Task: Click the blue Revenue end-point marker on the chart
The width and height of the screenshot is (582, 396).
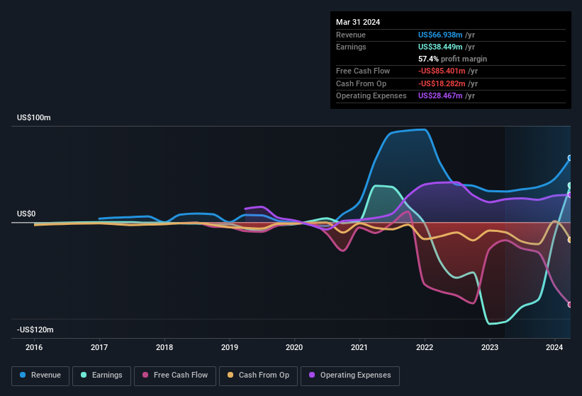Action: pos(570,158)
